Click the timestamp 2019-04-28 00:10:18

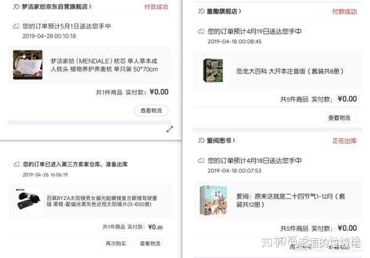49,36
